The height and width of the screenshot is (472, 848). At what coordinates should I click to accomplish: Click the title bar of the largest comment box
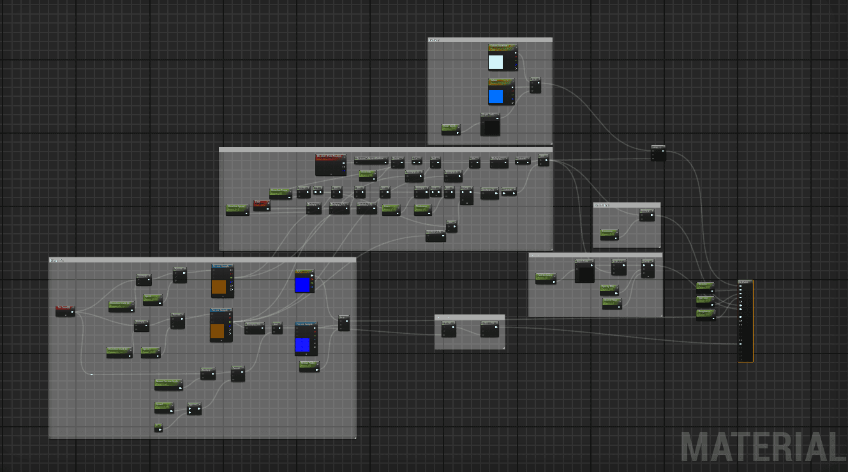coord(202,260)
